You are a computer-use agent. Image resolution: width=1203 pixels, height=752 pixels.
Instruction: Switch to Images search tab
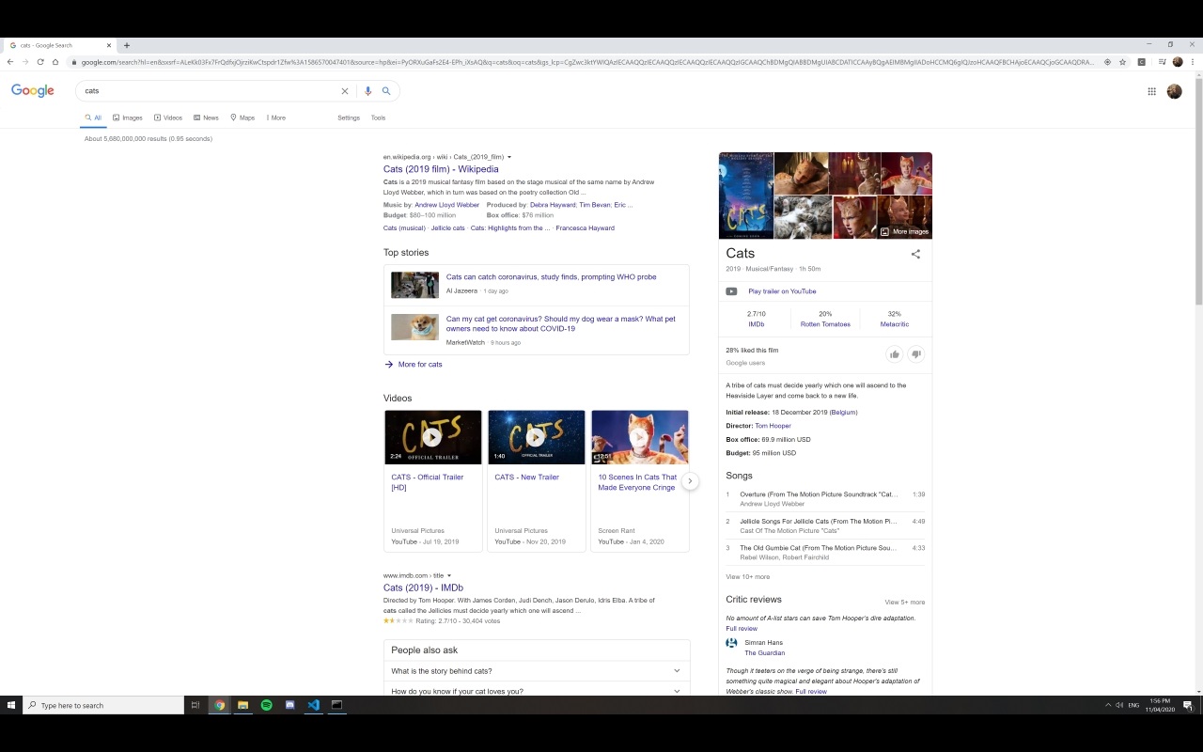pos(128,117)
